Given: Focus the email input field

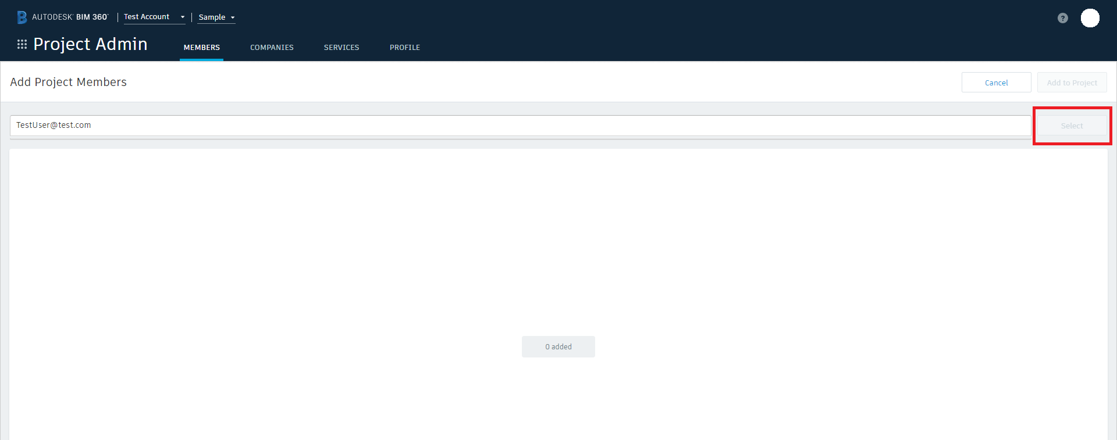Looking at the screenshot, I should pos(520,126).
